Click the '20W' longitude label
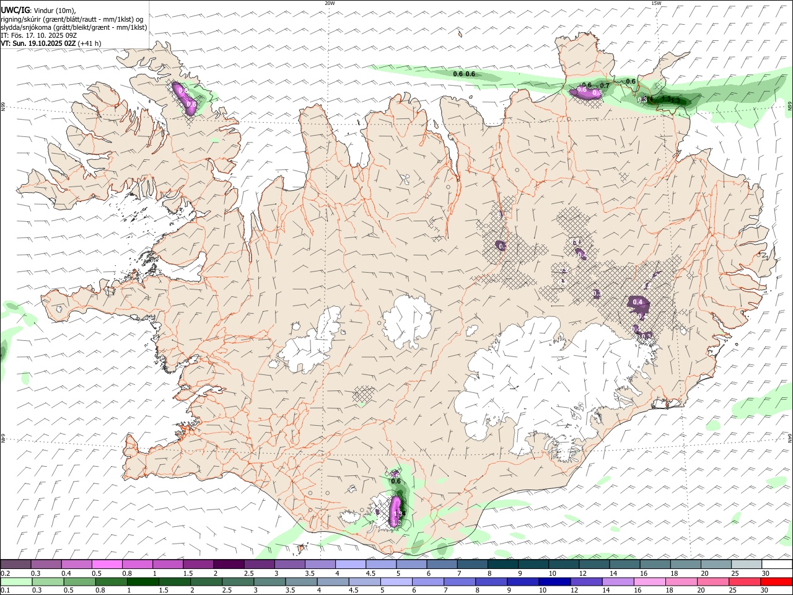 330,3
